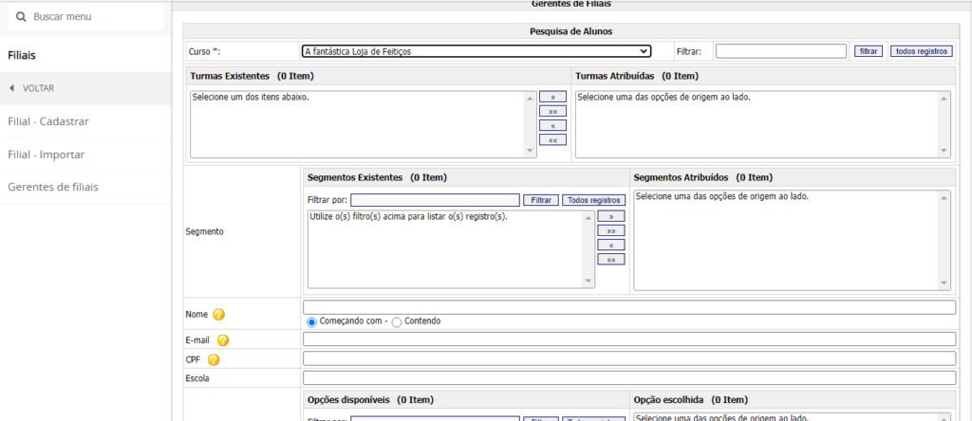Open the Curso dropdown
This screenshot has height=421, width=972.
tap(476, 51)
